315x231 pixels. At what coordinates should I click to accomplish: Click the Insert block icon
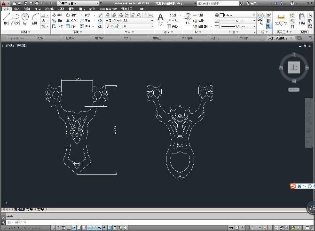187,18
